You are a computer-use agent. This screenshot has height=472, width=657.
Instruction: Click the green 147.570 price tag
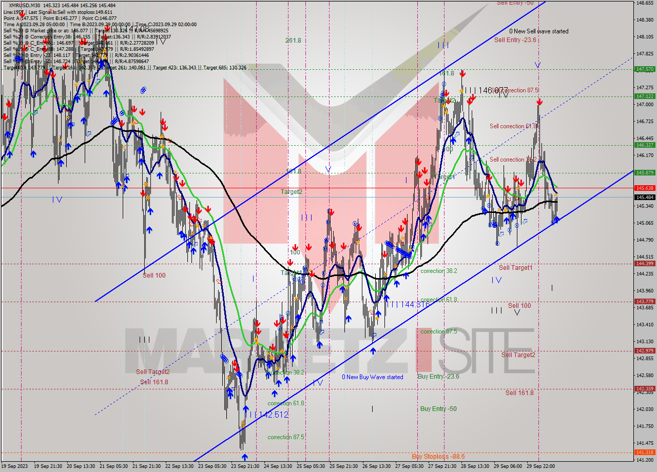click(645, 69)
